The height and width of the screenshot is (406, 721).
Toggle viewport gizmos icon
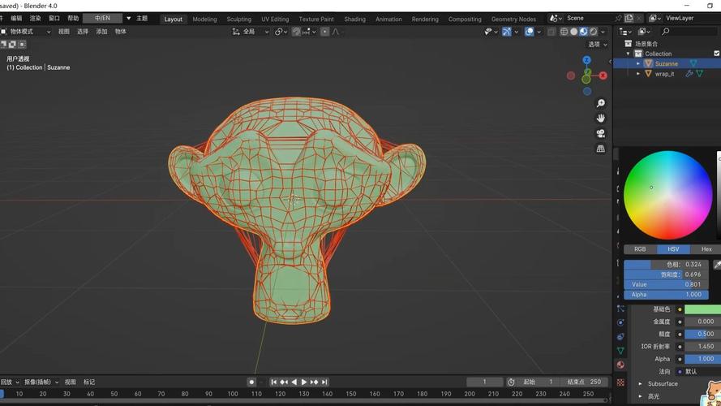pos(506,32)
